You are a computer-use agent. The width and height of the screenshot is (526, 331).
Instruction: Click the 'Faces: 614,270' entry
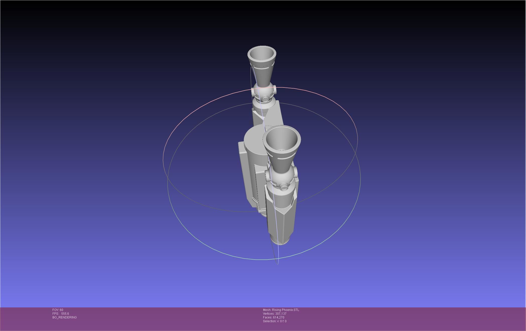coord(274,317)
